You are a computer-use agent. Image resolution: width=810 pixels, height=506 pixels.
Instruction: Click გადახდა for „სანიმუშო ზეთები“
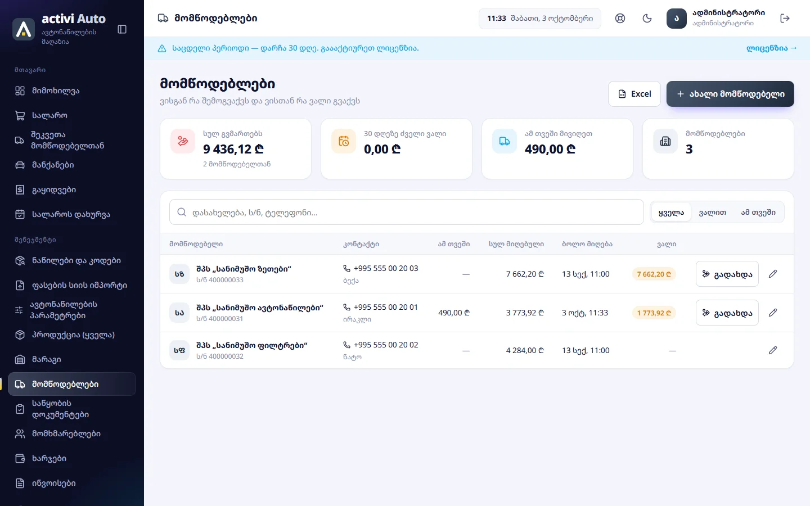pos(727,274)
